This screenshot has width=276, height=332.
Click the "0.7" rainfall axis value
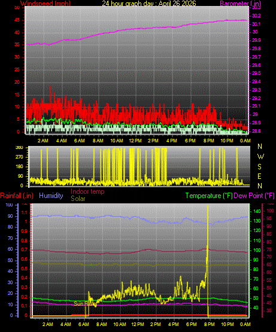(25, 250)
